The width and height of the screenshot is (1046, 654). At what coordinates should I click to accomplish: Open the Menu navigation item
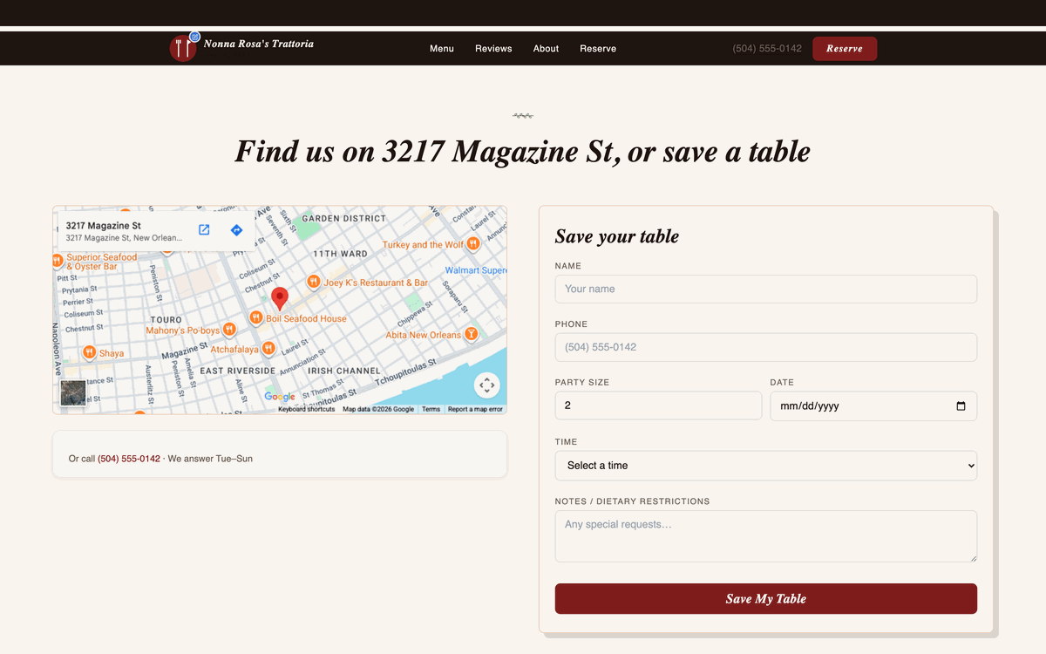pos(442,49)
